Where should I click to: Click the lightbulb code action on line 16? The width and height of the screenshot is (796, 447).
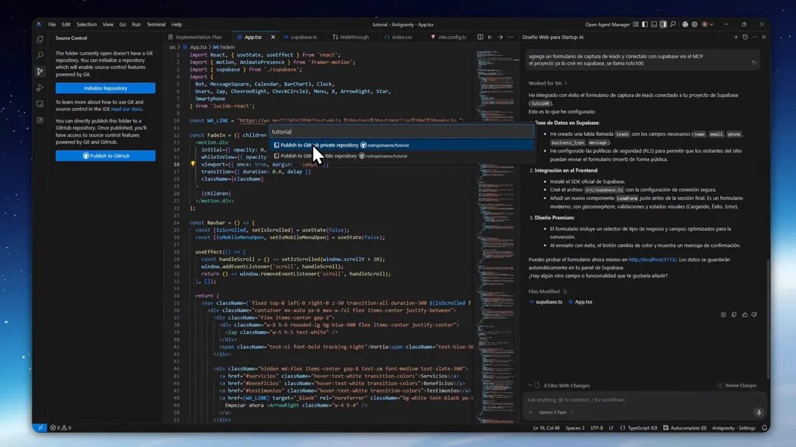[x=193, y=165]
